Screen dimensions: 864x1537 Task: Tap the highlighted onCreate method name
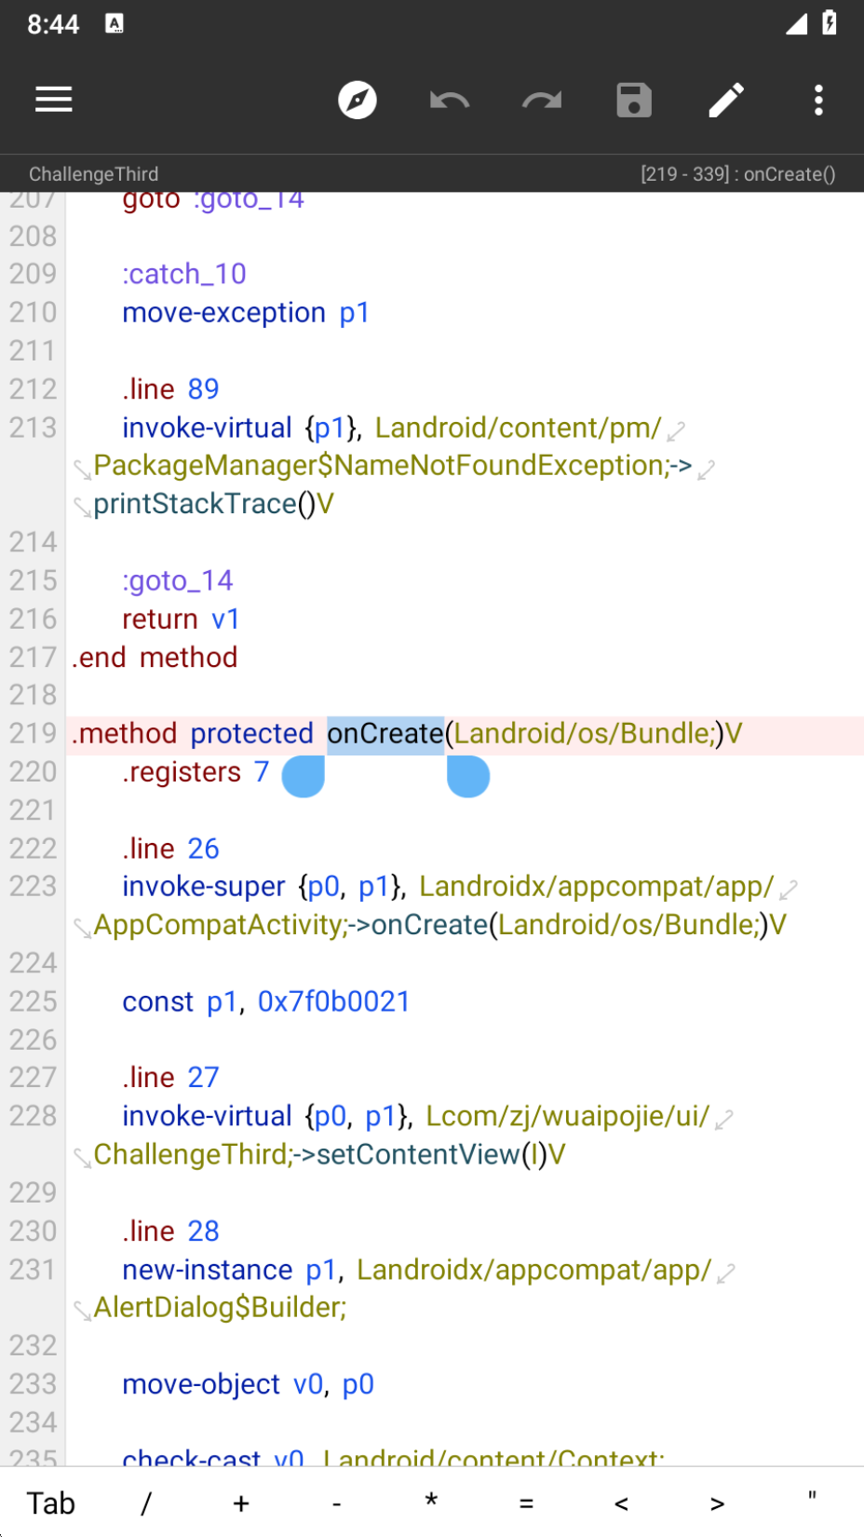pos(385,734)
